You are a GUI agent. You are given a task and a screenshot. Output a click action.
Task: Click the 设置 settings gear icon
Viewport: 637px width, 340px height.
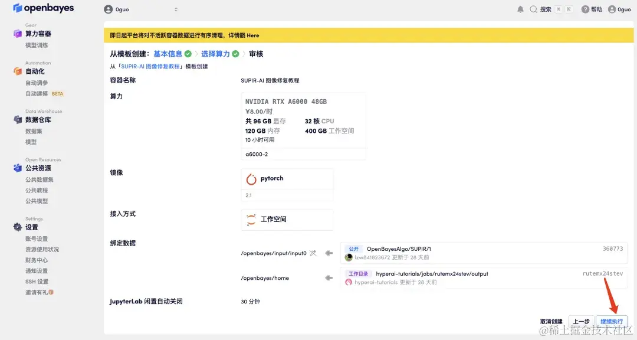[x=16, y=227]
